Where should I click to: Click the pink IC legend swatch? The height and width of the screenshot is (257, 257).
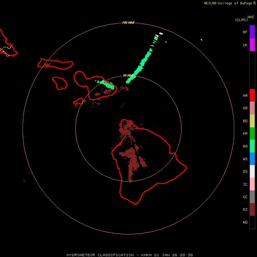[x=252, y=184]
